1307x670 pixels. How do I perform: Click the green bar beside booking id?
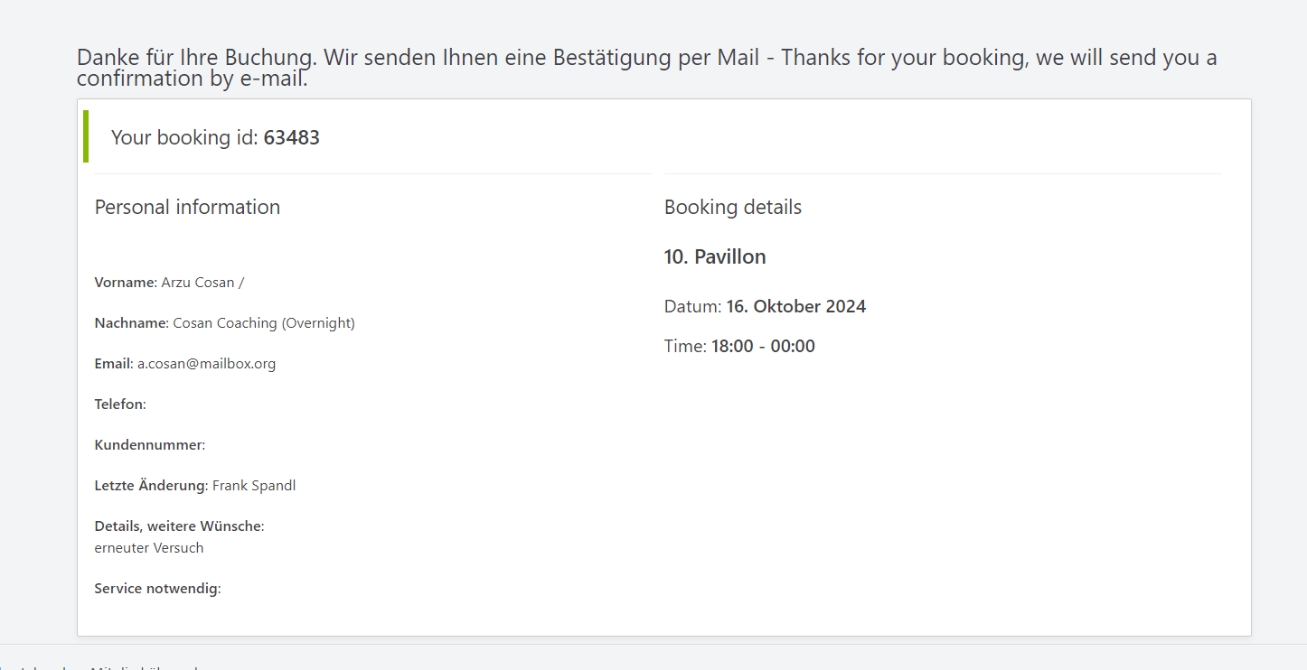86,136
